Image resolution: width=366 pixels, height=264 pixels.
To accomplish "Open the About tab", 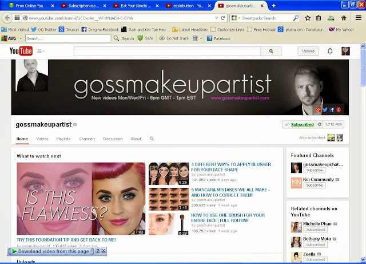I will (136, 139).
